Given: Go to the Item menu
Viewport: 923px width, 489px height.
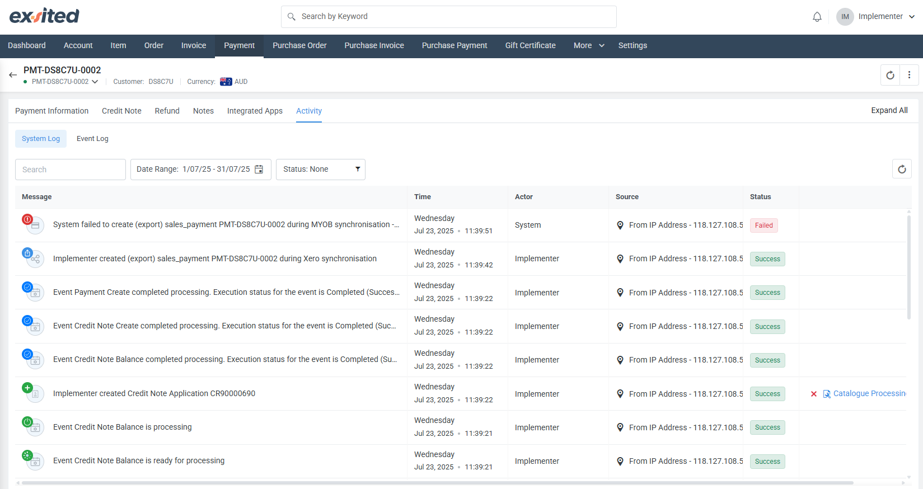Looking at the screenshot, I should (x=118, y=46).
